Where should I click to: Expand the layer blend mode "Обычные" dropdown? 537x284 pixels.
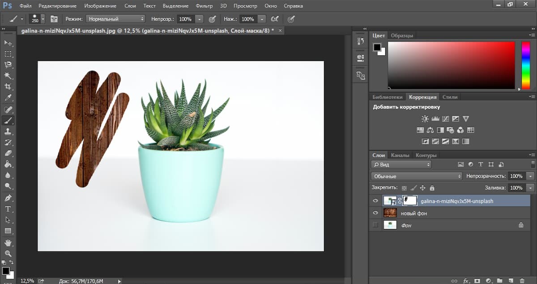pyautogui.click(x=416, y=176)
